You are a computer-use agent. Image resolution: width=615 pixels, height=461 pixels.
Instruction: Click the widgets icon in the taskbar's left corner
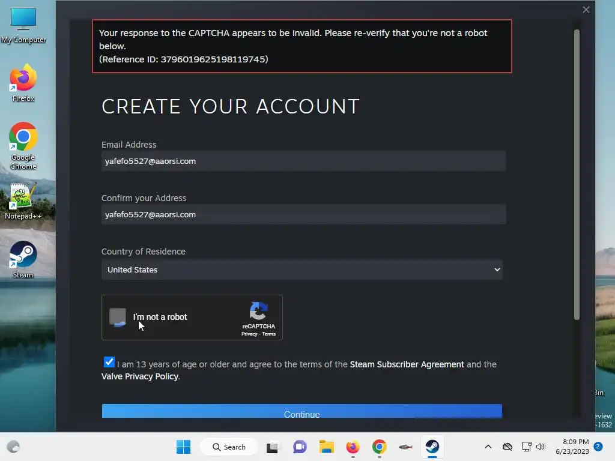click(x=13, y=447)
